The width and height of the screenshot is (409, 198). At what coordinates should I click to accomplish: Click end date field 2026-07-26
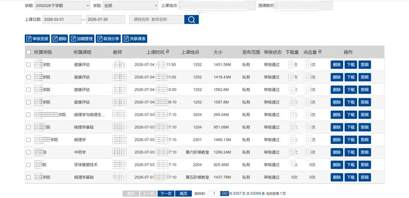(x=106, y=20)
